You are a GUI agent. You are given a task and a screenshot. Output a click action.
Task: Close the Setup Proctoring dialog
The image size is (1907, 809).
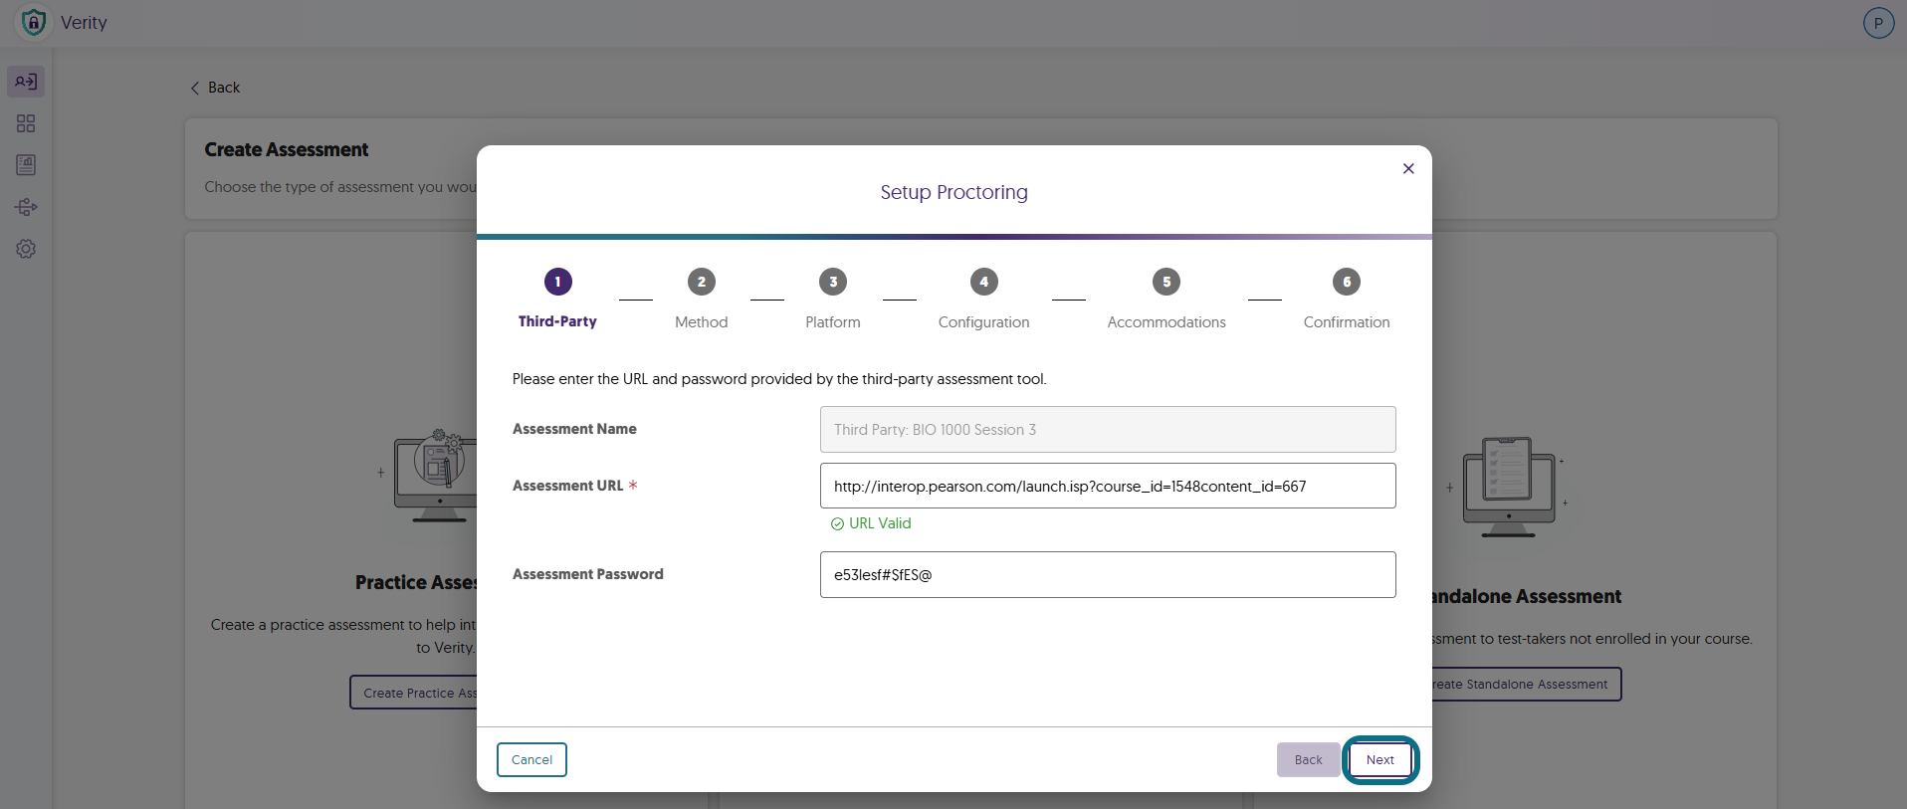(x=1408, y=168)
